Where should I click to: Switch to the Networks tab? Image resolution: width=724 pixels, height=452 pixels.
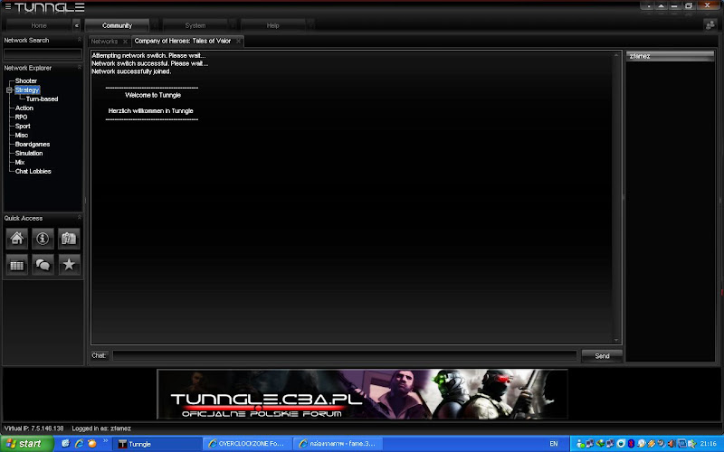[x=104, y=41]
